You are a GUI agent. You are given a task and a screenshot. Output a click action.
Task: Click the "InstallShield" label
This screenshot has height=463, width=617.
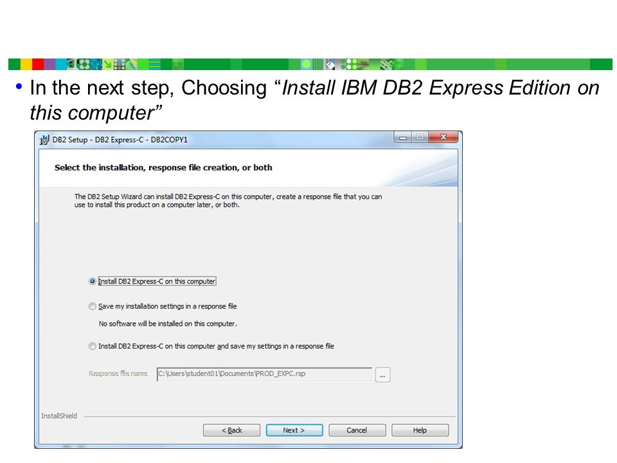pos(59,416)
